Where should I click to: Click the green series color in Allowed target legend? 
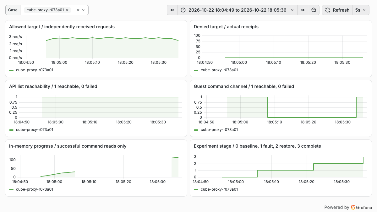pyautogui.click(x=12, y=70)
